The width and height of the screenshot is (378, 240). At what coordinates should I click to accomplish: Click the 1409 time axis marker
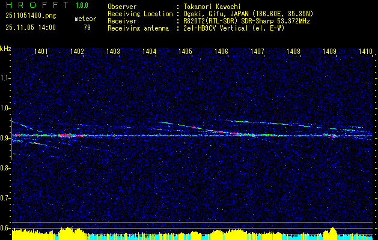point(329,51)
